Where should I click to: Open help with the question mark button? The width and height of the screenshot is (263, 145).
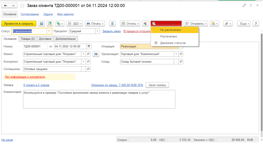tap(256, 24)
